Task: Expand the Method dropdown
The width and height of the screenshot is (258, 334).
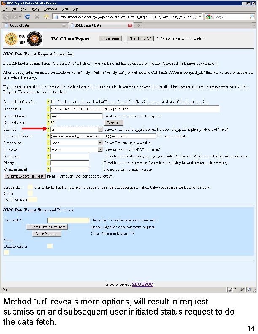Action: click(100, 129)
